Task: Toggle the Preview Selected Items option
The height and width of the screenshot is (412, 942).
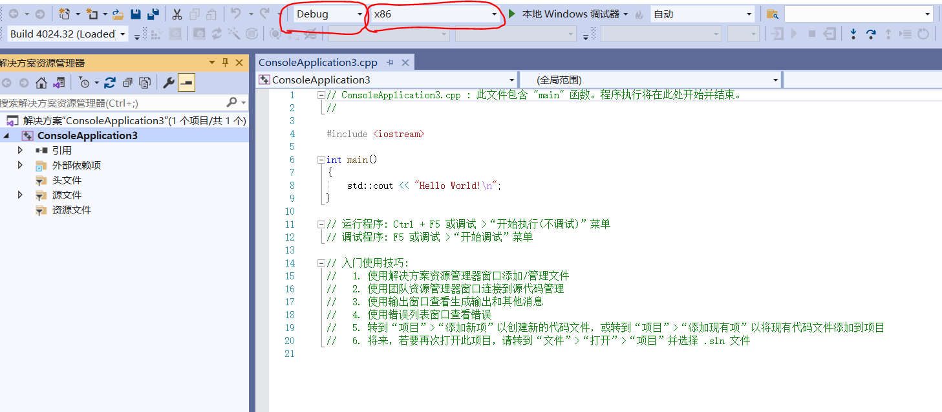Action: [x=186, y=83]
